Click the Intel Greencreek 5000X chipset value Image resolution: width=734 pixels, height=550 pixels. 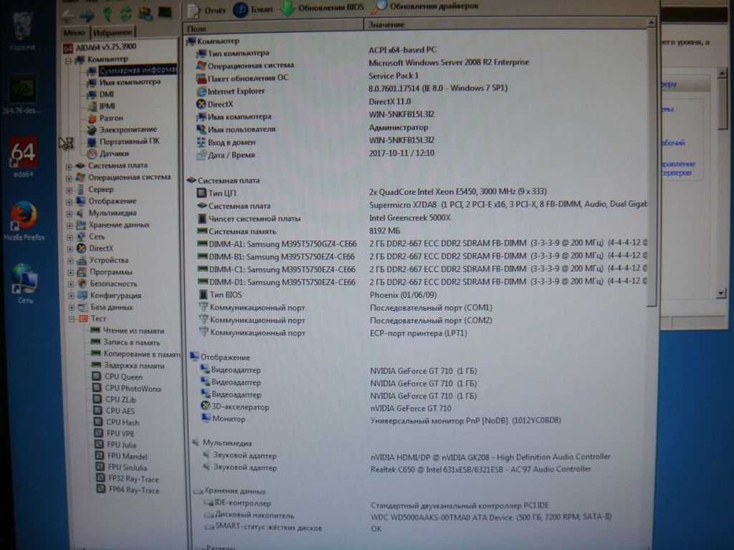(x=410, y=218)
